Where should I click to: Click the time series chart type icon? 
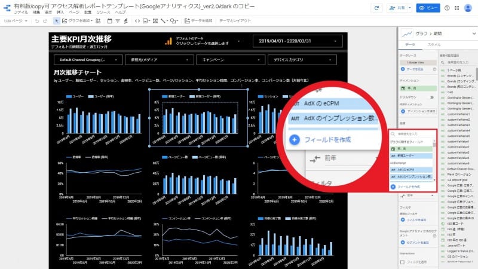tap(407, 33)
